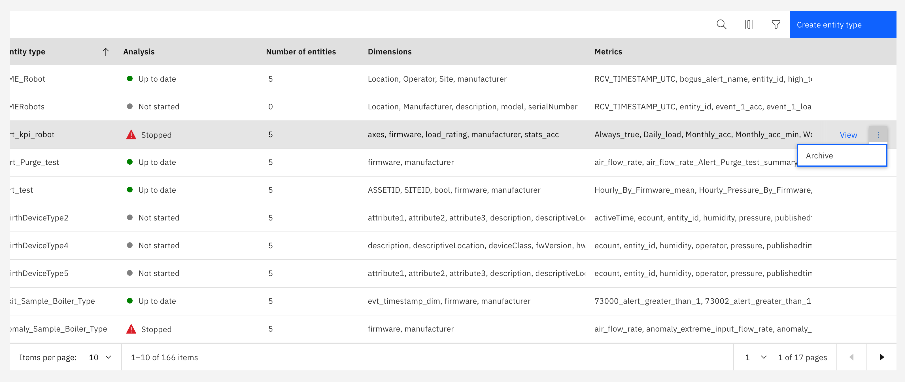Click the gray Not started indicator for MERobots
This screenshot has width=905, height=382.
(130, 107)
